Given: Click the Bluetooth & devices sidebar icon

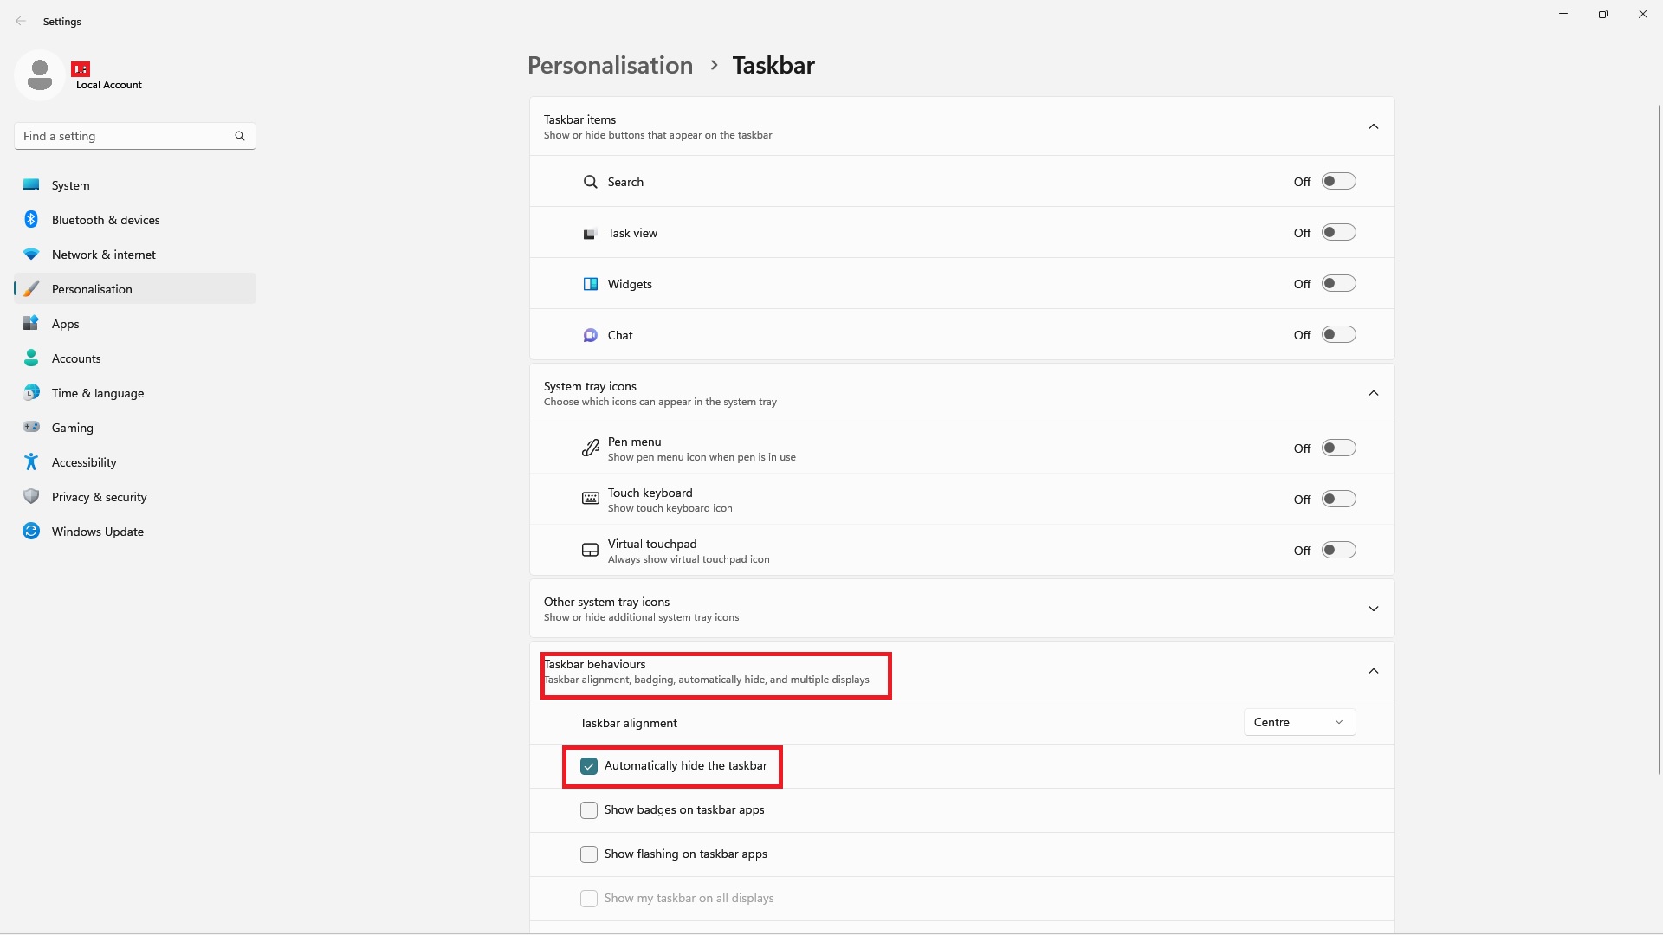Looking at the screenshot, I should point(31,220).
